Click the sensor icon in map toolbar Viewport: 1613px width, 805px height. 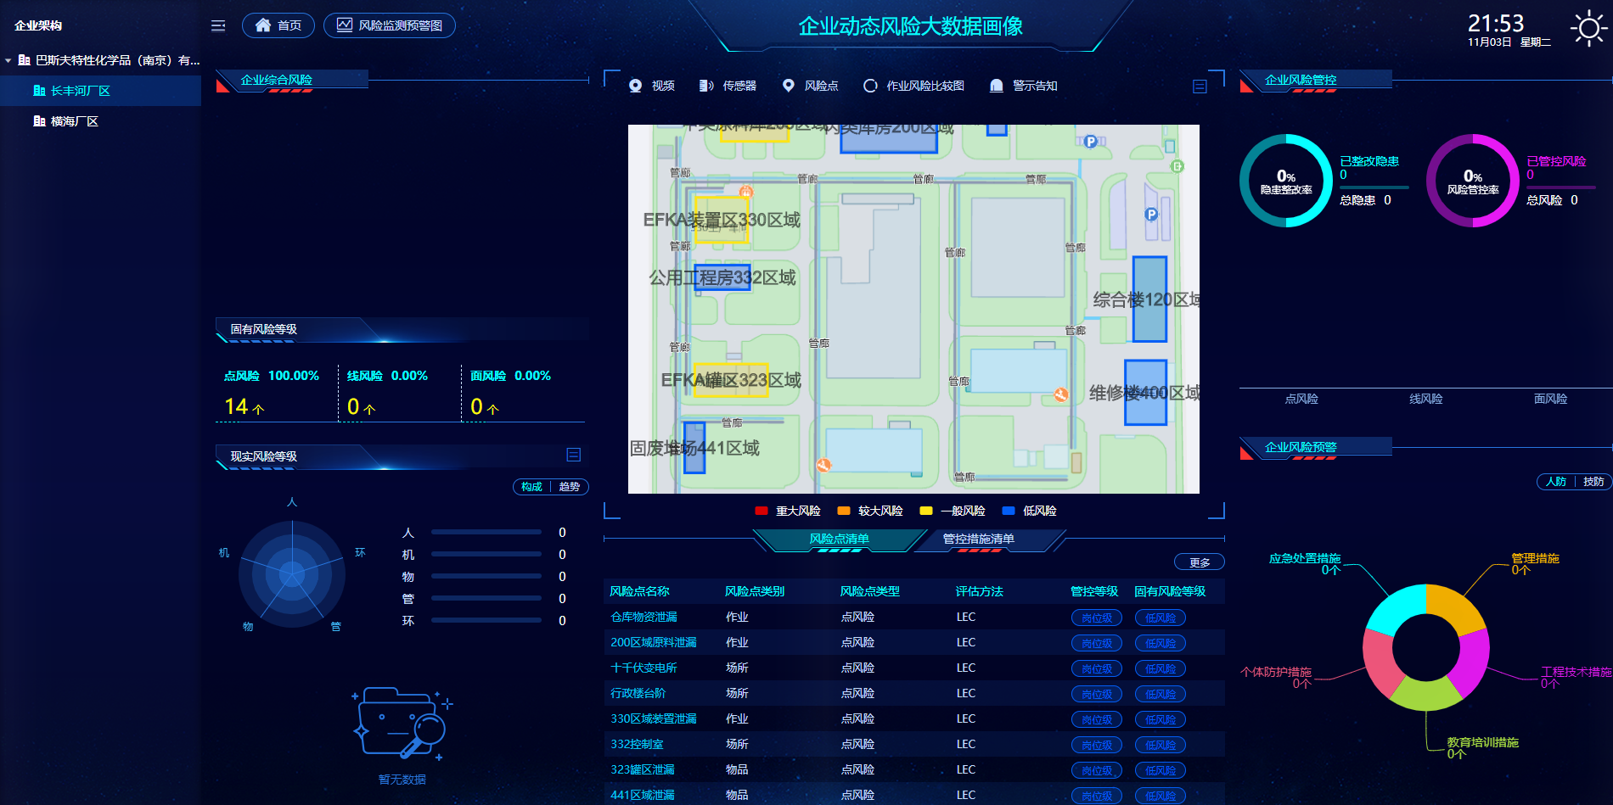point(705,86)
